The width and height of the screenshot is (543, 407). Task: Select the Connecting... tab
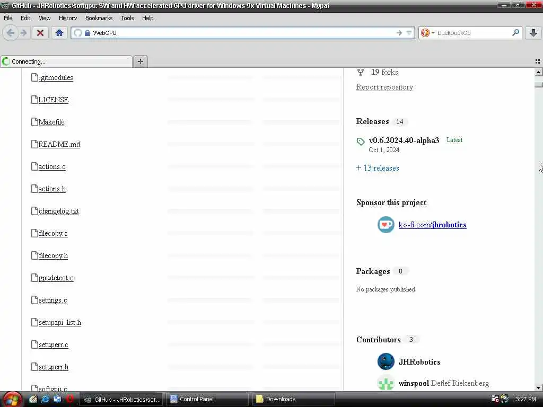click(x=66, y=61)
